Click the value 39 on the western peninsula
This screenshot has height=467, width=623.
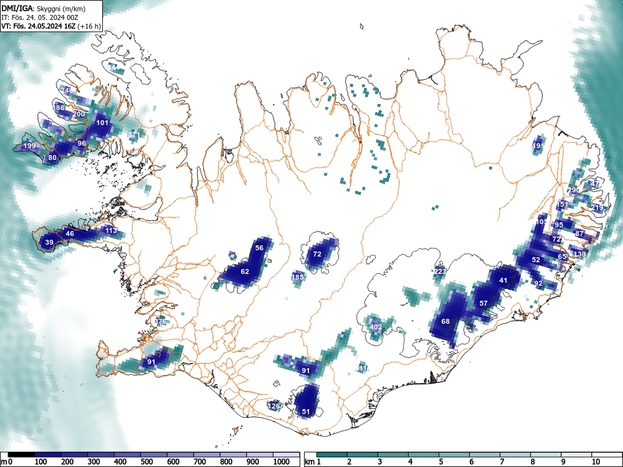coord(49,242)
